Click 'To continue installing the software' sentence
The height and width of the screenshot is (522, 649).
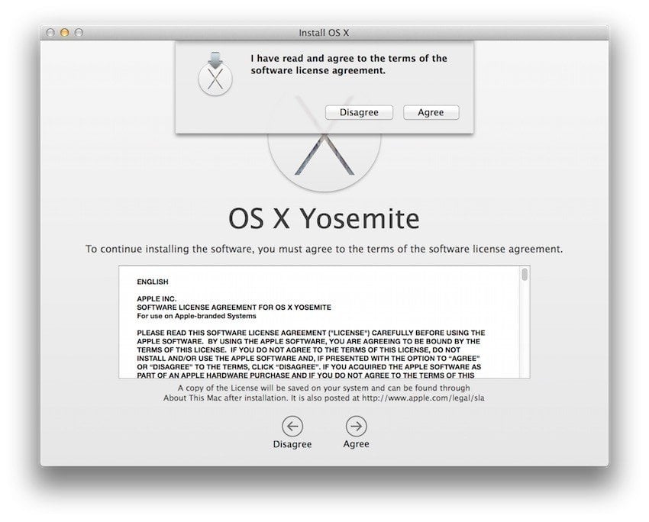tap(324, 249)
